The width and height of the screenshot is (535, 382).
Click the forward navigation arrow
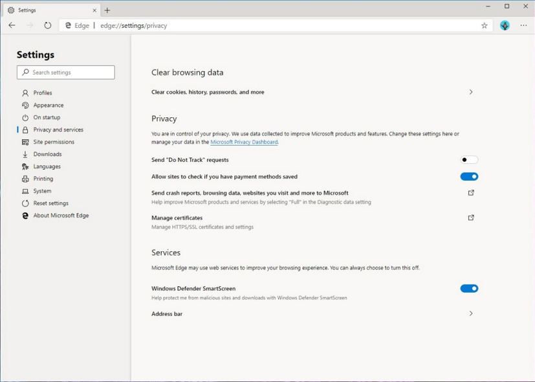pyautogui.click(x=30, y=25)
